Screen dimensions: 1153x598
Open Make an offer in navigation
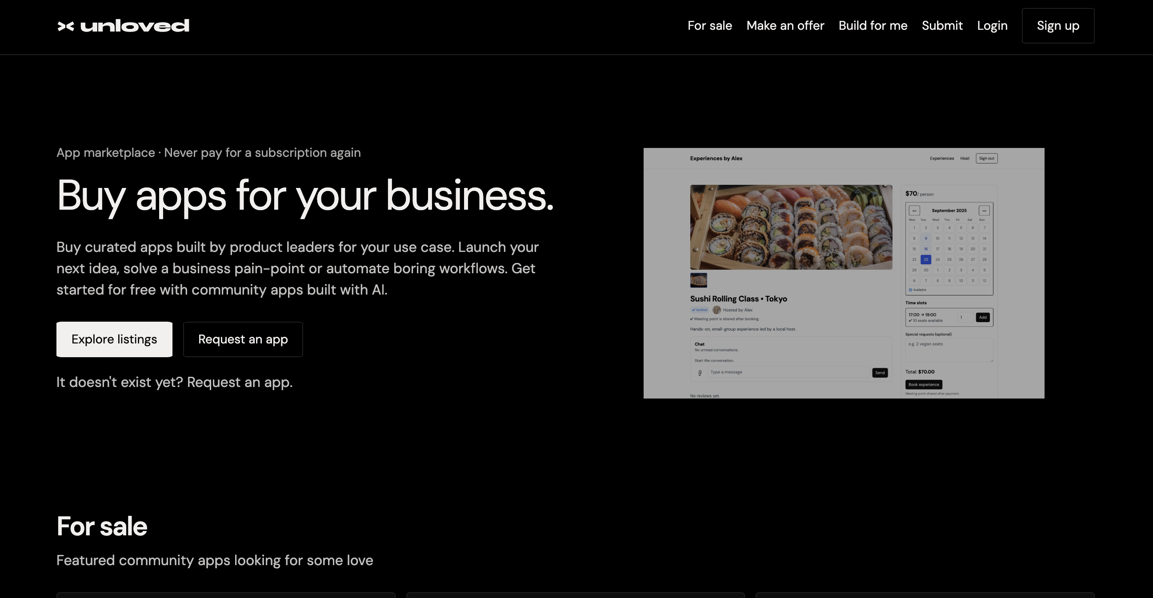point(785,26)
